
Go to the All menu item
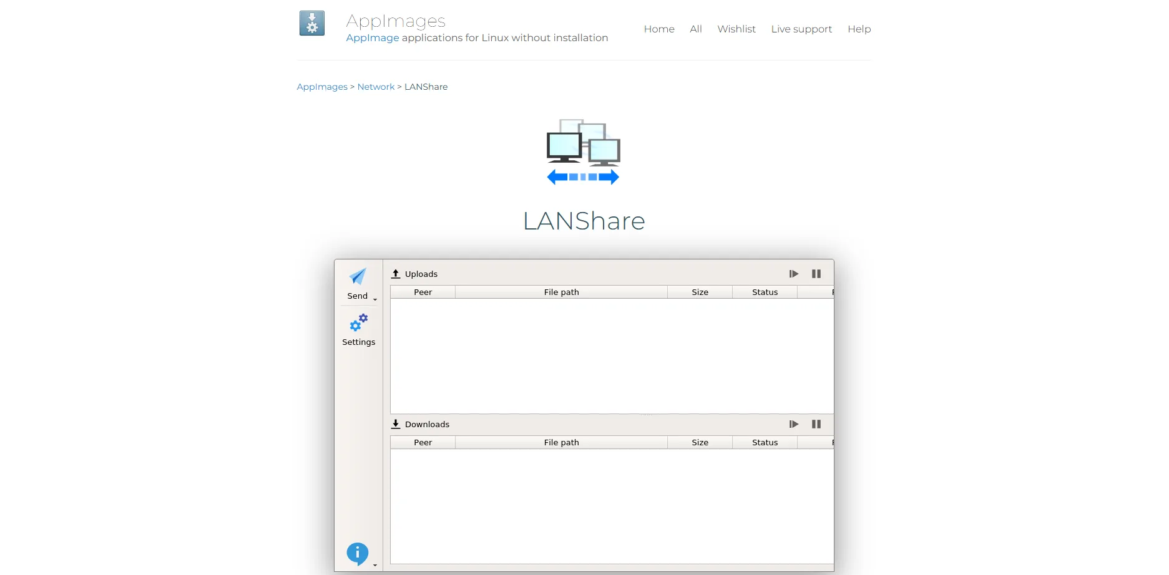click(x=696, y=29)
